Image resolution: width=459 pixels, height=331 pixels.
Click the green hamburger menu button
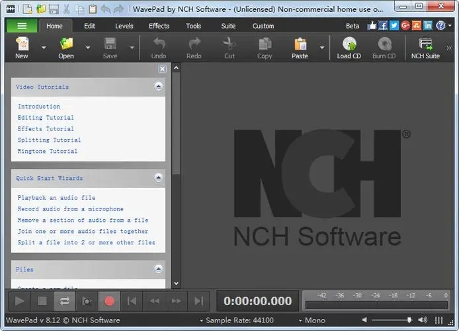coord(22,26)
